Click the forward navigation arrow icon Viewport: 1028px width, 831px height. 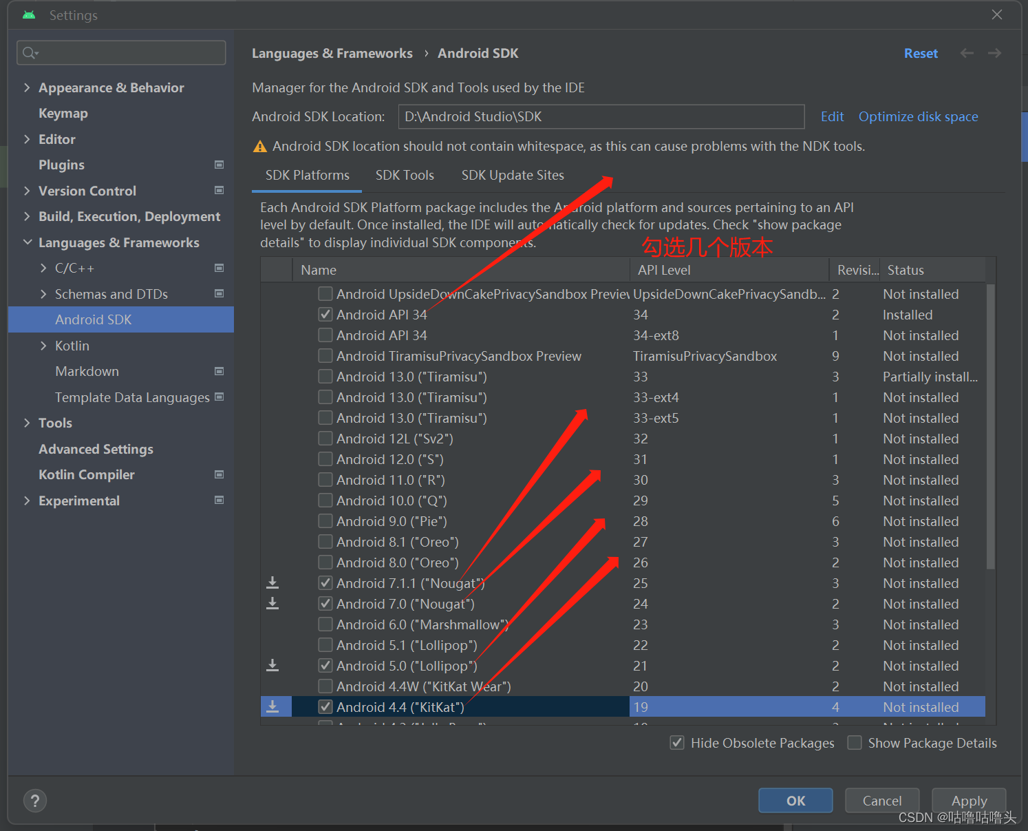click(994, 53)
